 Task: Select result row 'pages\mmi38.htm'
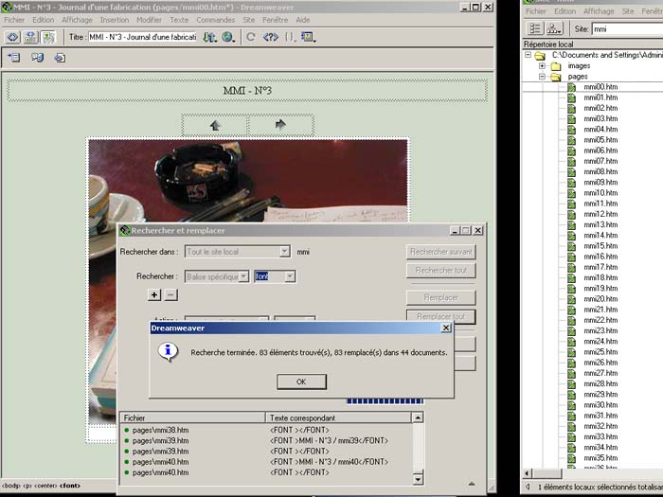(x=161, y=430)
